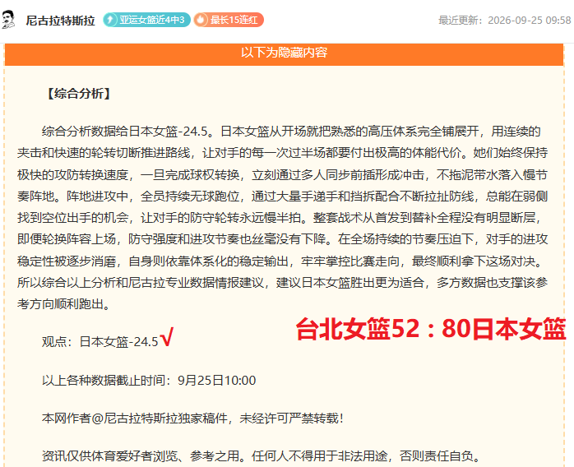Select the 亚运女篮近4中3 badge label
The height and width of the screenshot is (467, 574).
(x=152, y=20)
